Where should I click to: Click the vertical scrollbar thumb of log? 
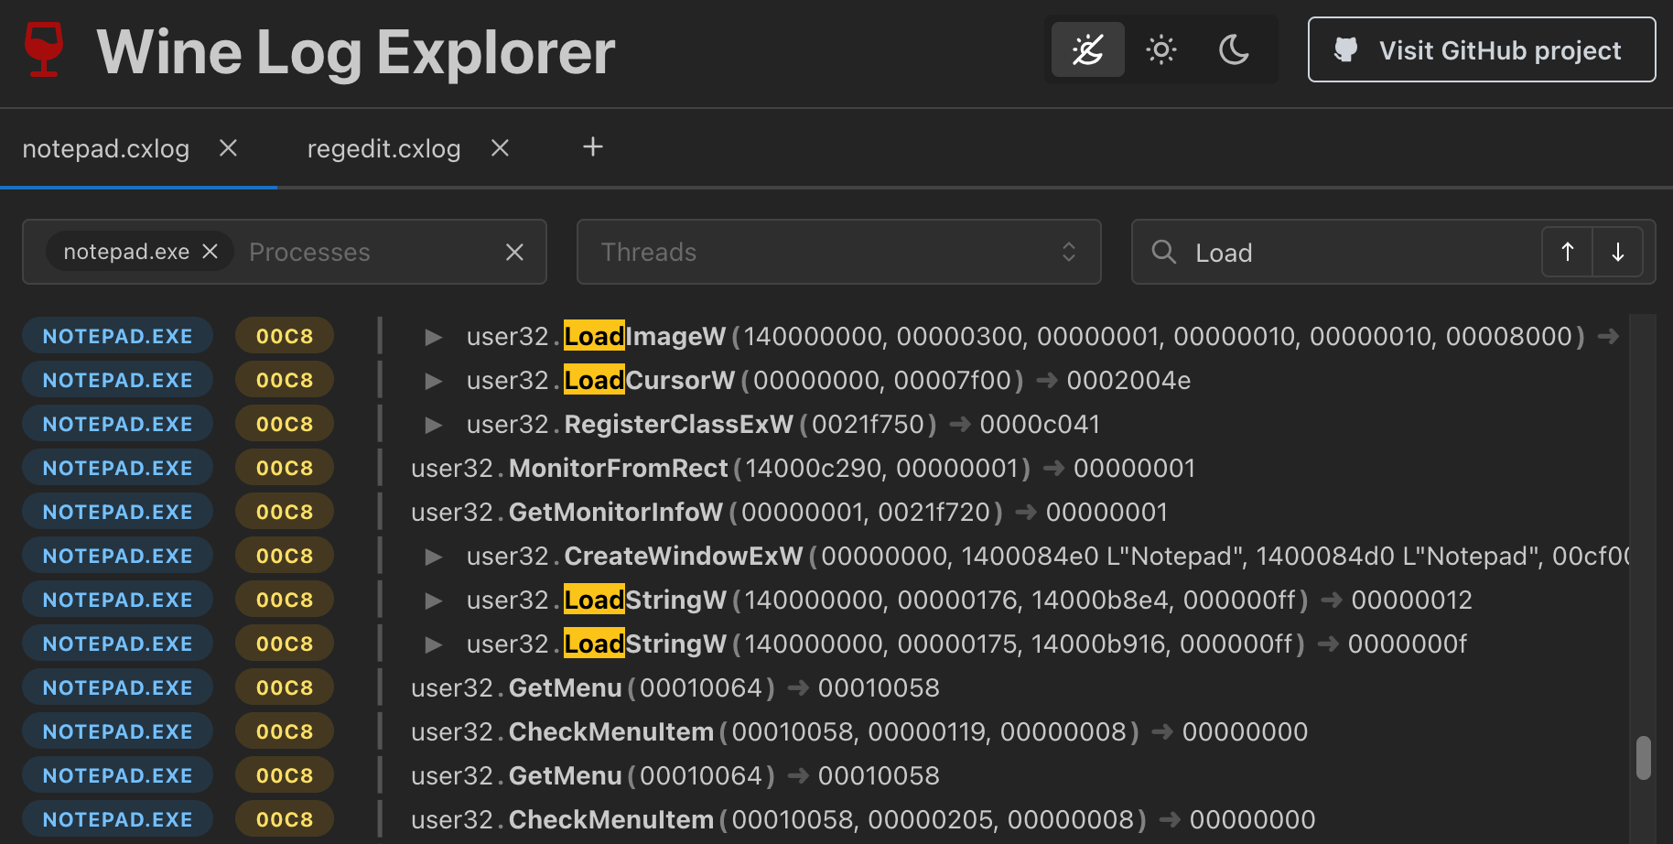(1644, 758)
